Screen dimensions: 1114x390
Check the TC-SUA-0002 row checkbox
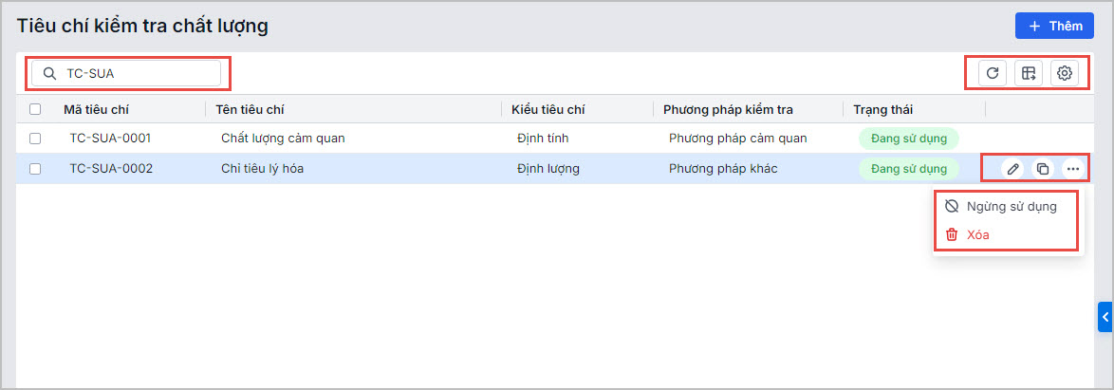[x=35, y=169]
